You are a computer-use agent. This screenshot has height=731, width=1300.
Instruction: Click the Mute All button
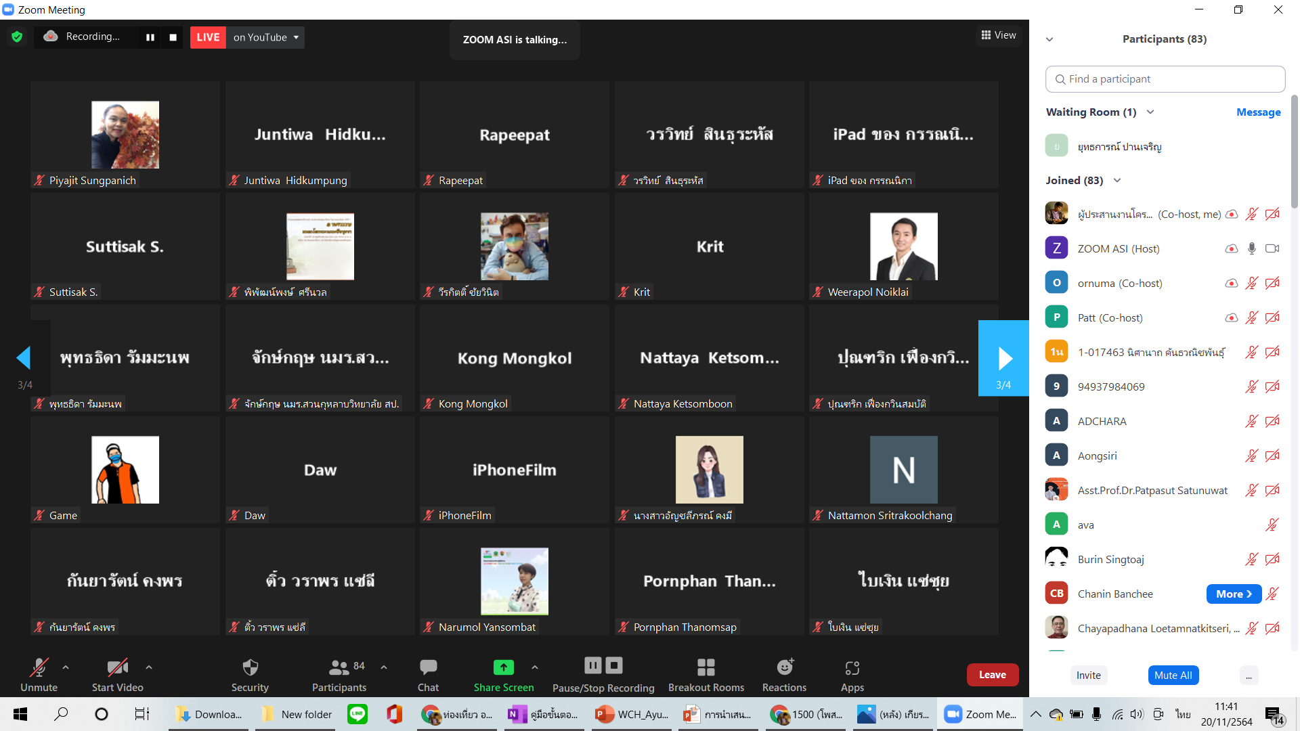[x=1173, y=675]
